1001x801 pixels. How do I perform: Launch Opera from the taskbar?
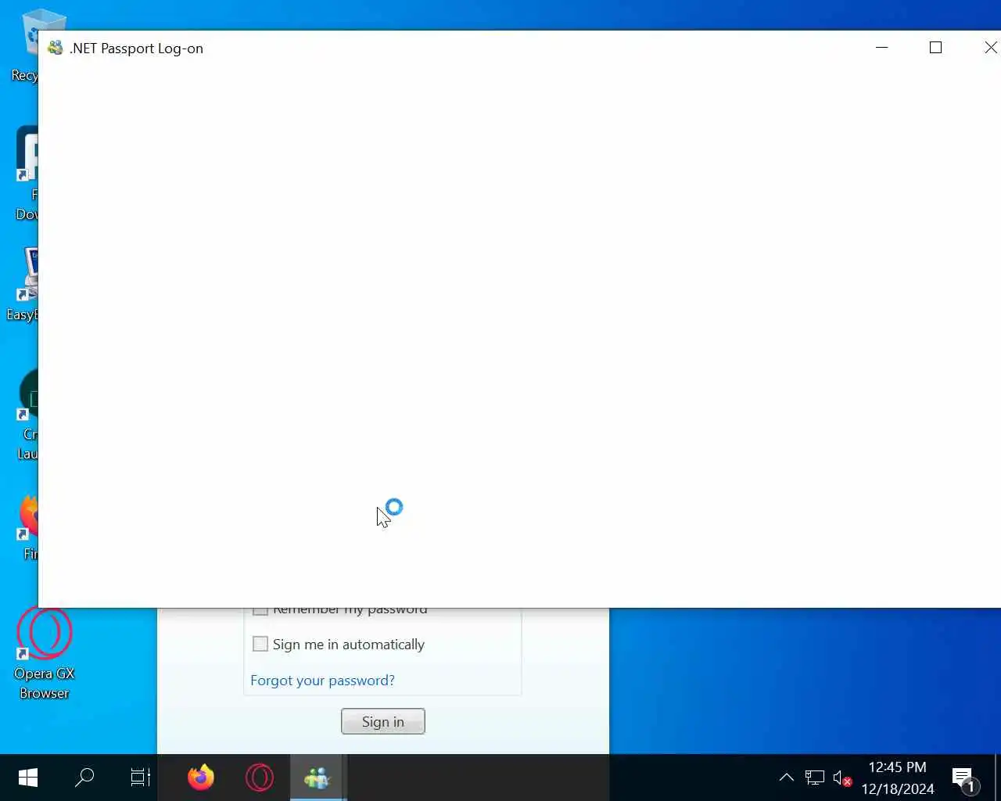tap(260, 778)
